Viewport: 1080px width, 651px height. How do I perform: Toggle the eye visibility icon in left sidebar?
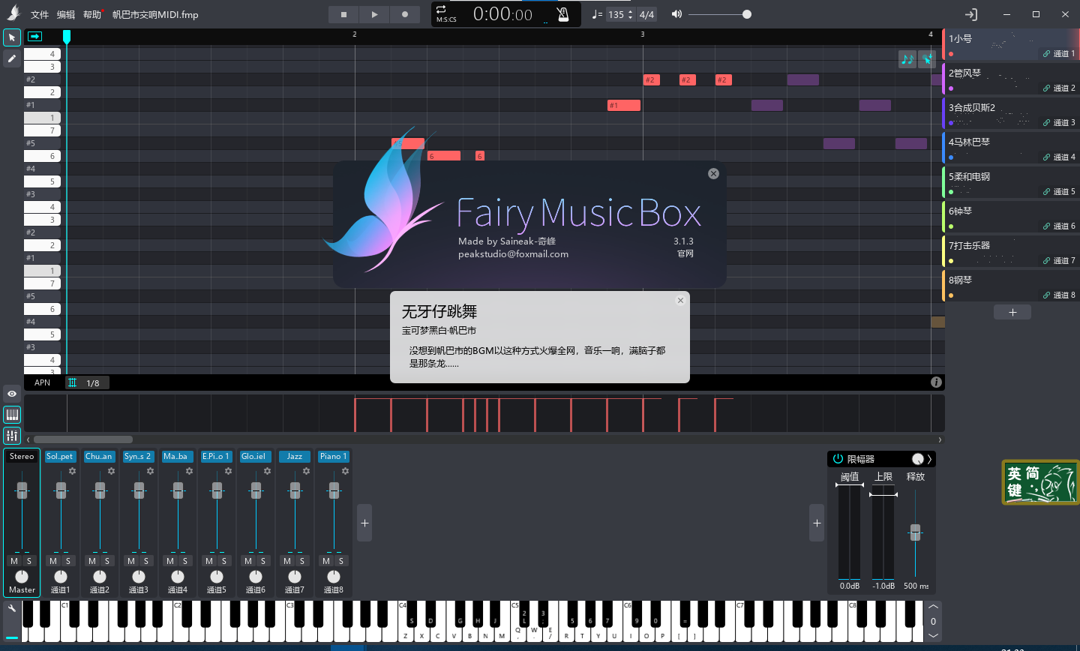[x=12, y=394]
